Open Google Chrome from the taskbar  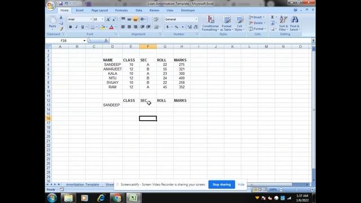tap(117, 198)
